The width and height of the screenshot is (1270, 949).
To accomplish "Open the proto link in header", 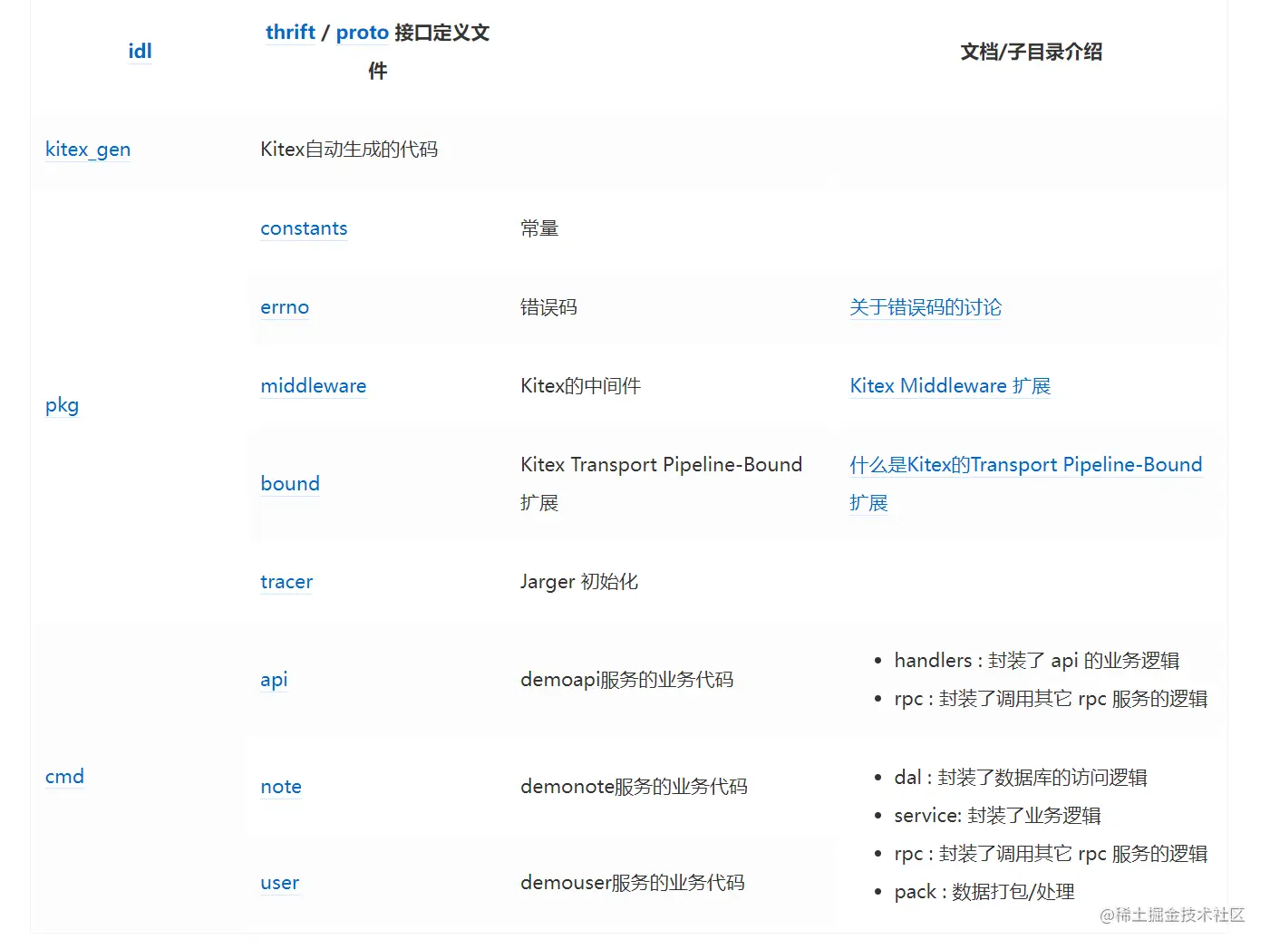I will pos(363,33).
